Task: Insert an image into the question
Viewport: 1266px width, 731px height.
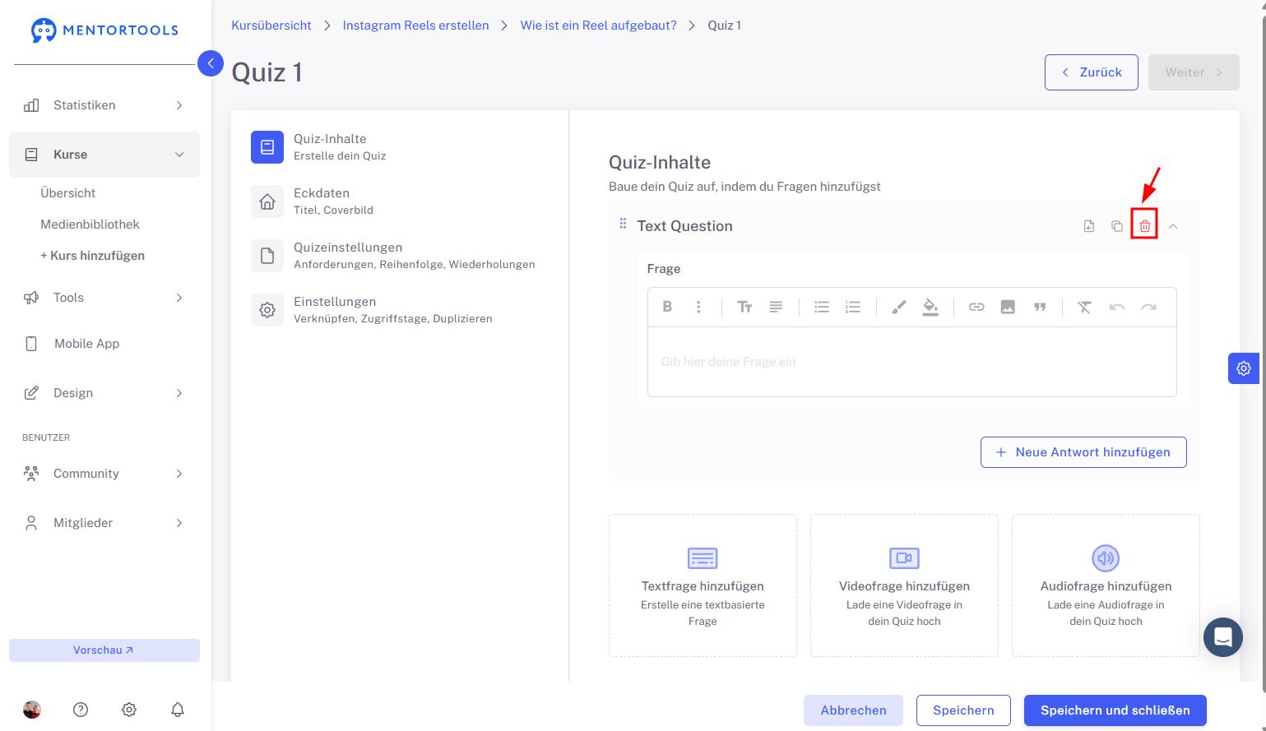Action: (1008, 307)
